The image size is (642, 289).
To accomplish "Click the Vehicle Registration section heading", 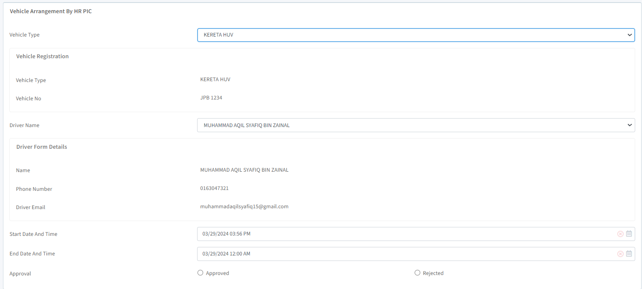I will pyautogui.click(x=42, y=56).
